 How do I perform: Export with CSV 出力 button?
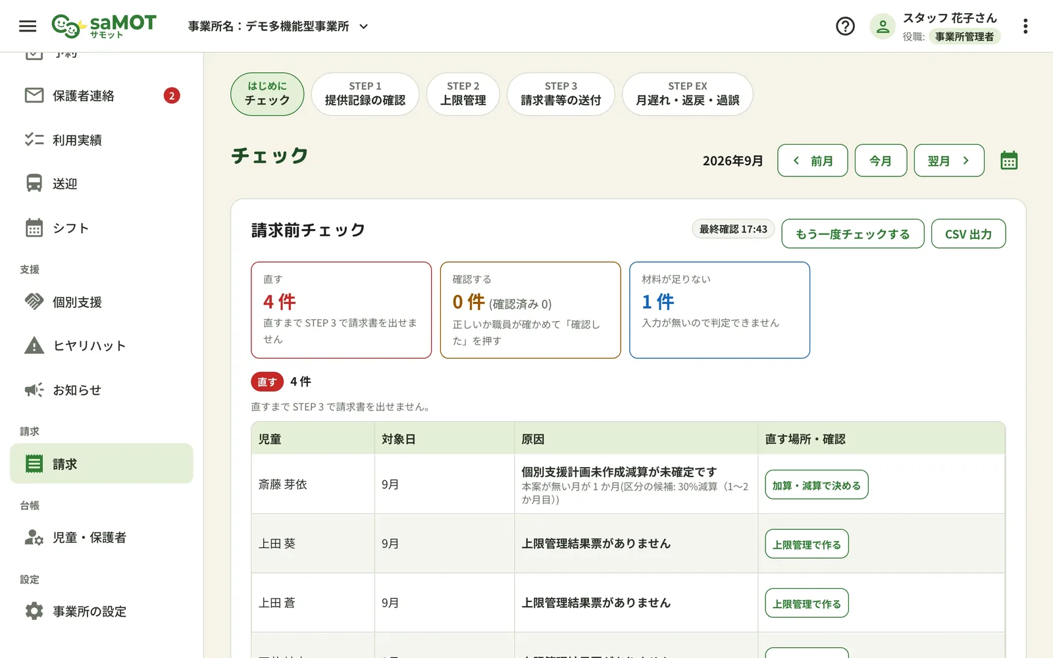(969, 234)
